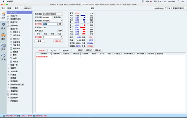Image resolution: width=187 pixels, height=118 pixels.
Task: Expand the 批量下单 tree node
Action: pos(8,65)
